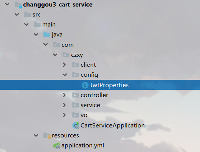Select the CartServiceApplication class label
The height and width of the screenshot is (152, 200).
pyautogui.click(x=112, y=126)
